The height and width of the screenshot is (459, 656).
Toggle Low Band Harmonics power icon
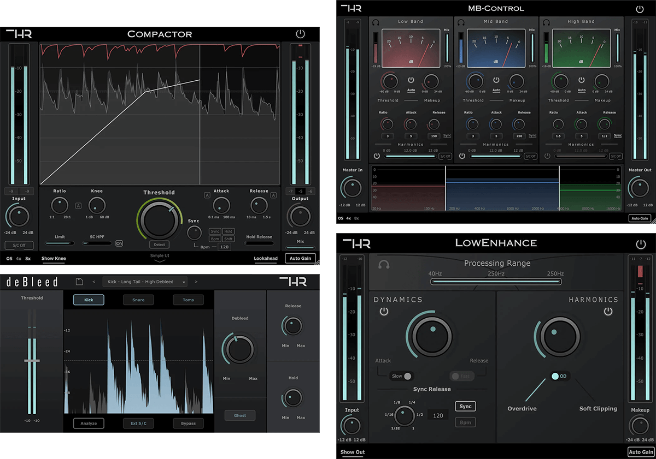pyautogui.click(x=377, y=156)
